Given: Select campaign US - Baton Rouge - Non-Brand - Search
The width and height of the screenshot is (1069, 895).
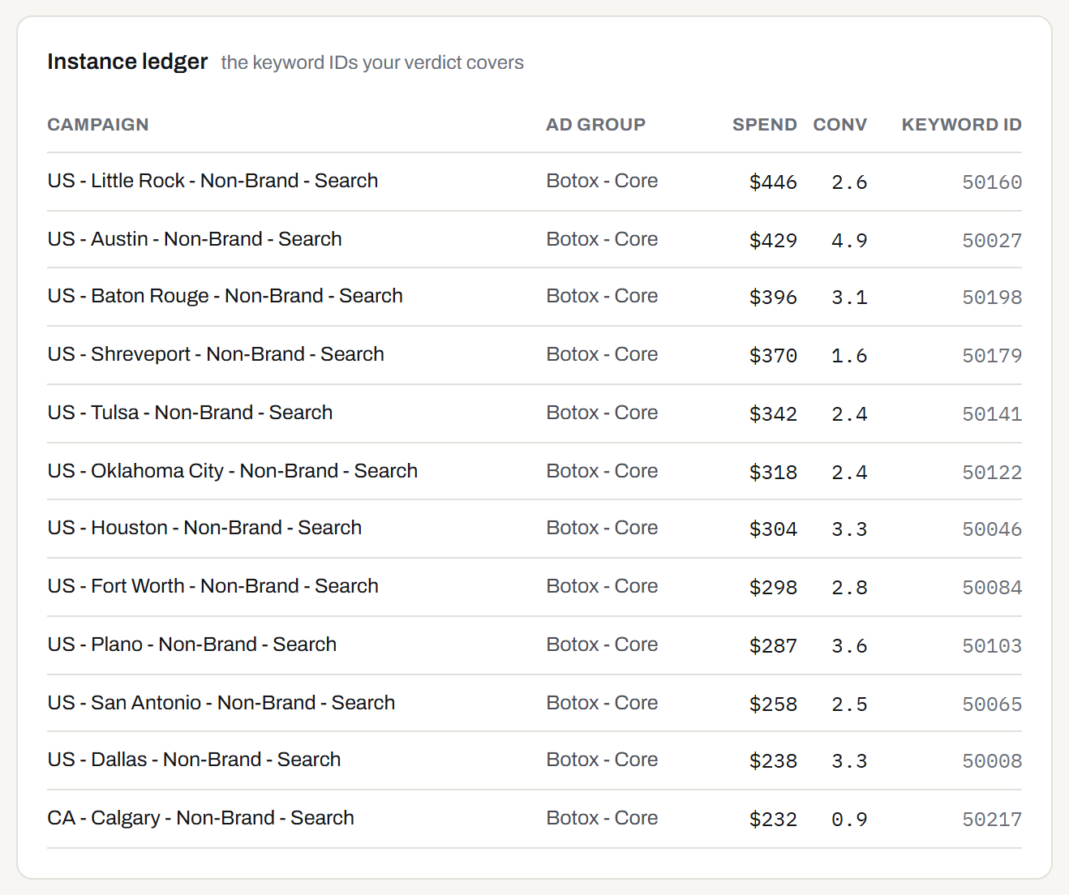Looking at the screenshot, I should click(225, 296).
